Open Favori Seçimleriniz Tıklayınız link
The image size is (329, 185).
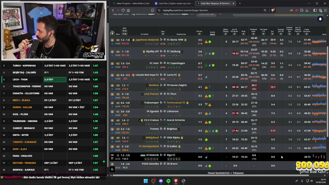coord(226,173)
